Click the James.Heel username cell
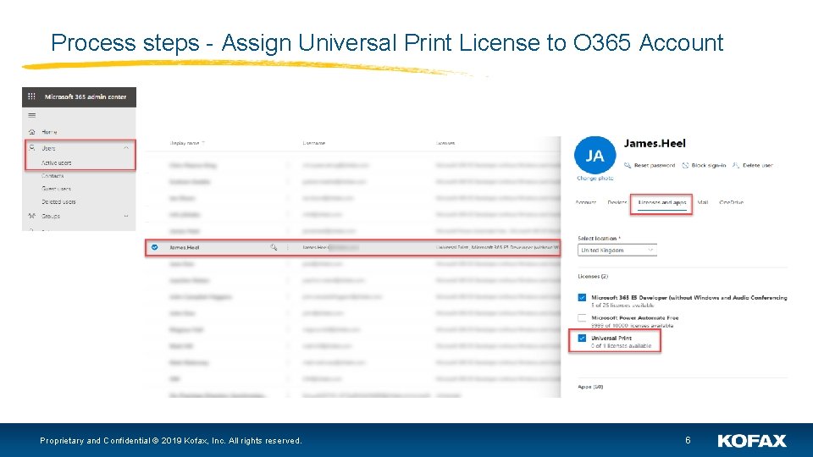Image resolution: width=813 pixels, height=457 pixels. pos(330,248)
